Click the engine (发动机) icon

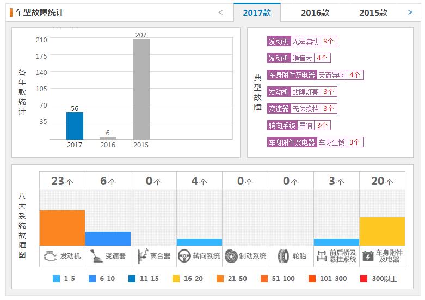(x=50, y=256)
